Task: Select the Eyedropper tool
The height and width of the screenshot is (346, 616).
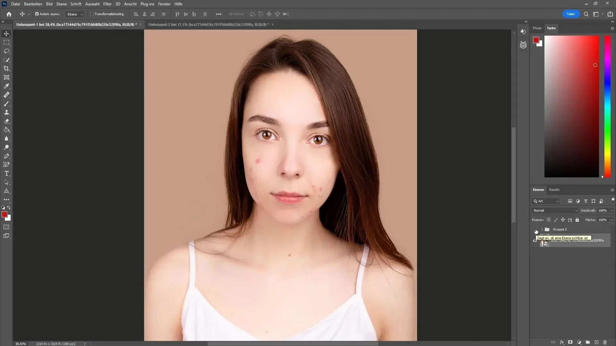Action: click(x=6, y=86)
